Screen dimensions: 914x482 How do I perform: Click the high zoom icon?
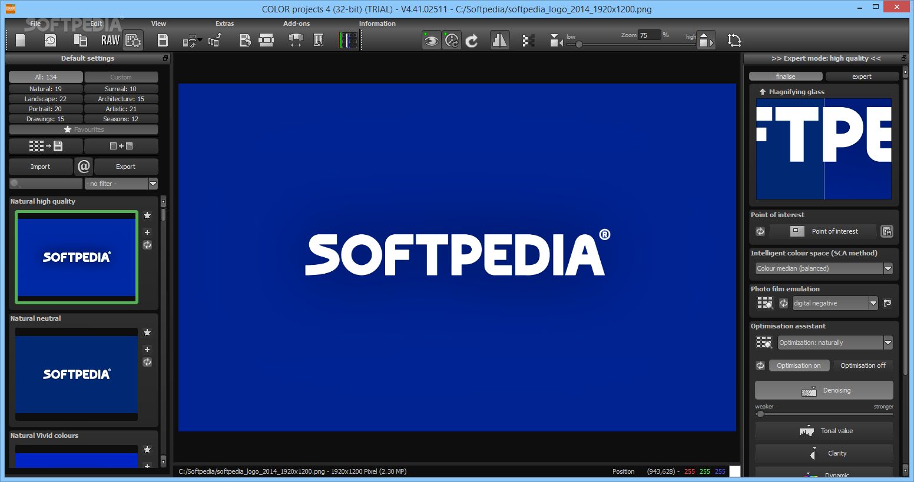click(706, 40)
